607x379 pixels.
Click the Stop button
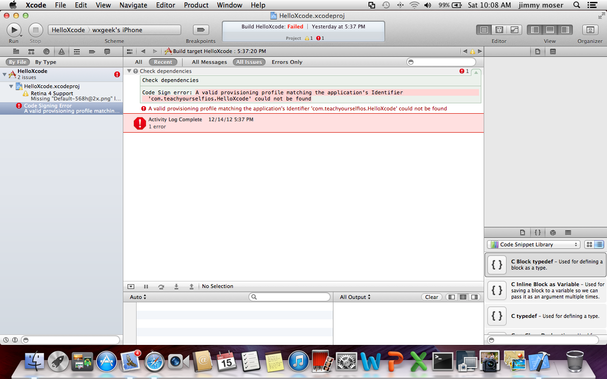[x=36, y=30]
